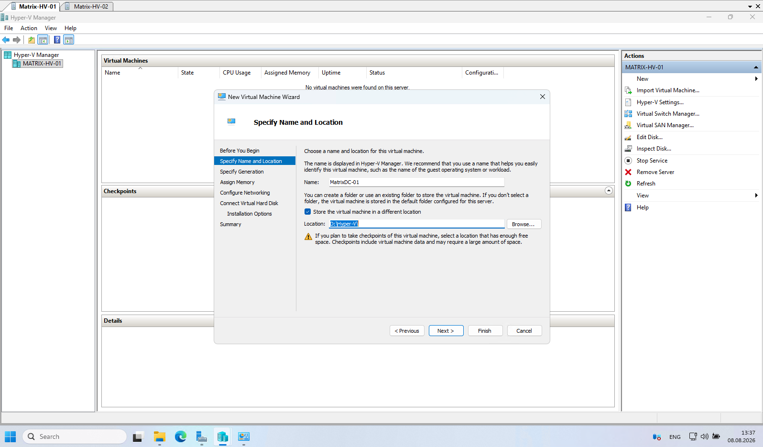Click the Forward arrow toolbar icon

click(17, 40)
